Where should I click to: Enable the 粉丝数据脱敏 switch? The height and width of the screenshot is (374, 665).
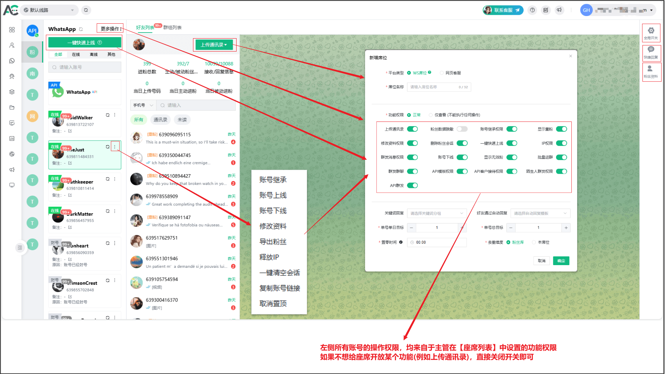[462, 129]
